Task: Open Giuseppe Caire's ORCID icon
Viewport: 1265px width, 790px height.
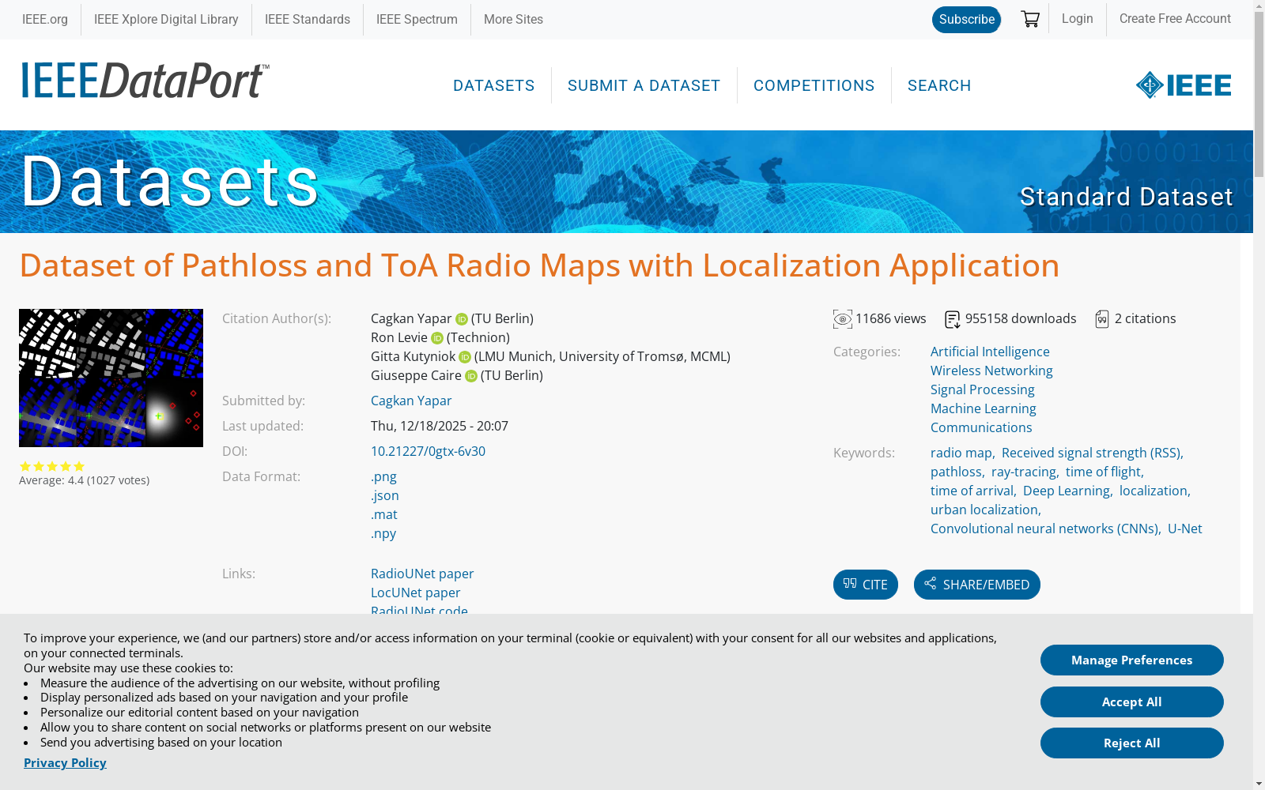Action: click(471, 376)
